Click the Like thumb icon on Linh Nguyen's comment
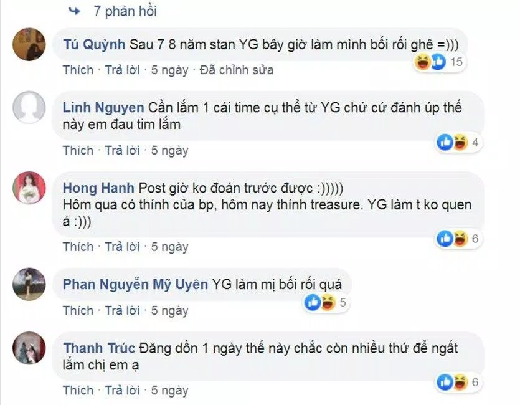 [x=445, y=142]
